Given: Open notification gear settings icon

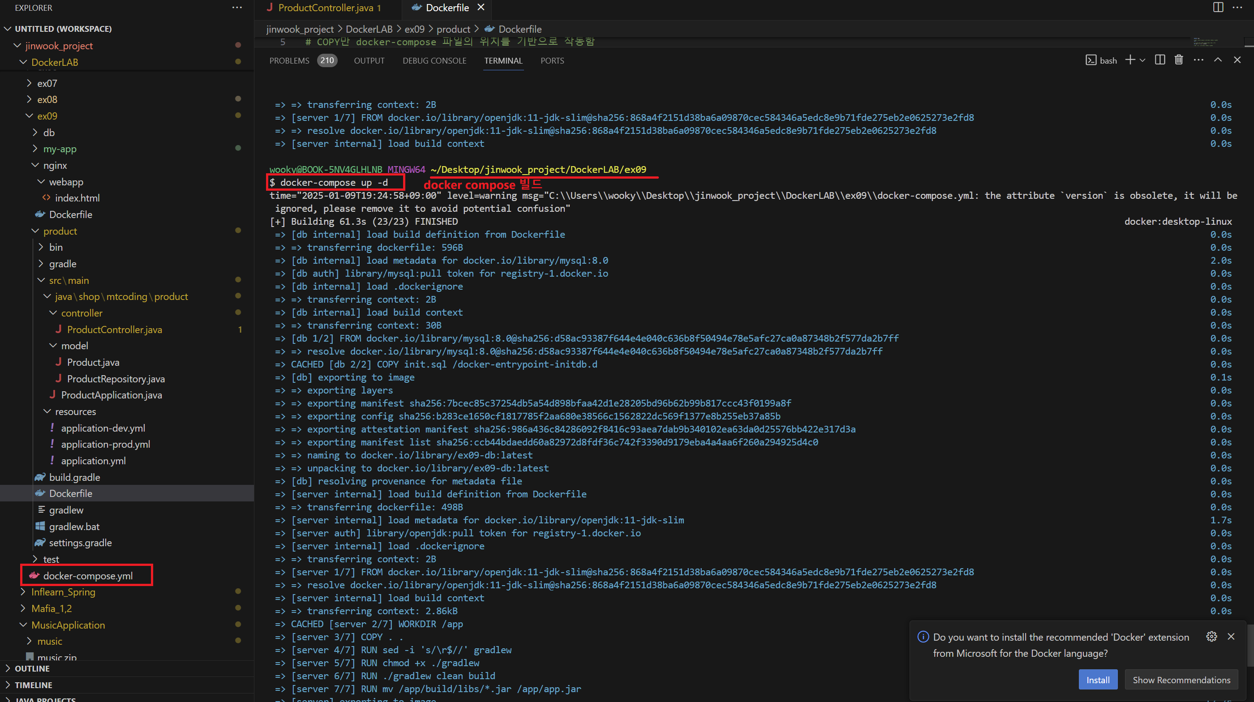Looking at the screenshot, I should pos(1211,636).
